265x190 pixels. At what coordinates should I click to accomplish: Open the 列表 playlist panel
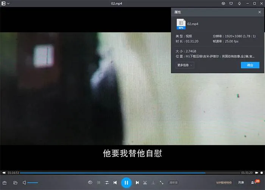[241, 183]
